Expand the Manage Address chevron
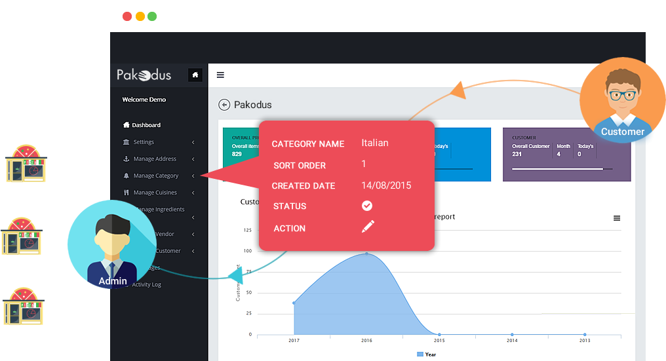 tap(193, 159)
